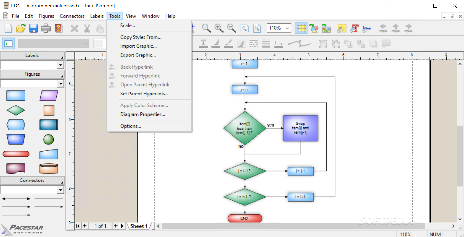Image resolution: width=464 pixels, height=237 pixels.
Task: Click the vertical scrollbar thumb
Action: click(x=460, y=156)
